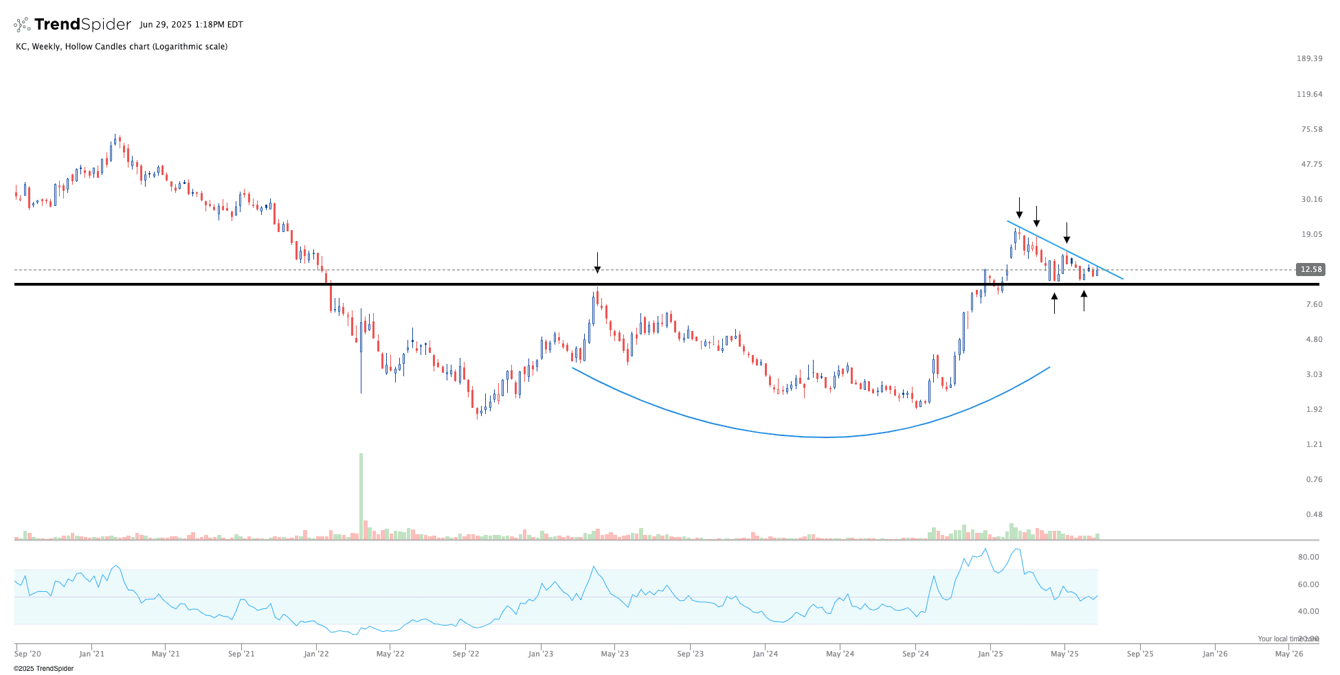The height and width of the screenshot is (675, 1340).
Task: Click the "Sep '25" time axis label
Action: tap(1139, 654)
